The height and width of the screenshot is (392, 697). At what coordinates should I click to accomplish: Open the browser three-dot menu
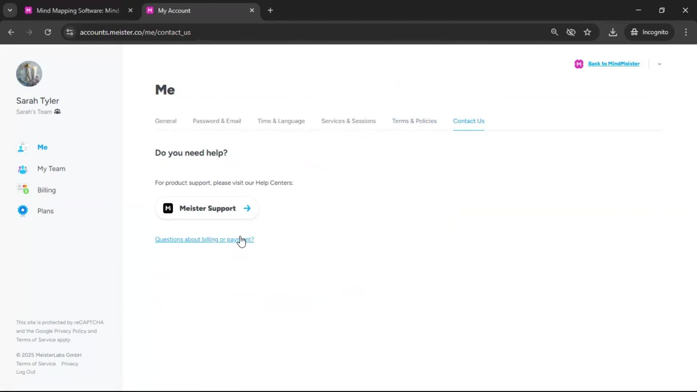point(686,32)
